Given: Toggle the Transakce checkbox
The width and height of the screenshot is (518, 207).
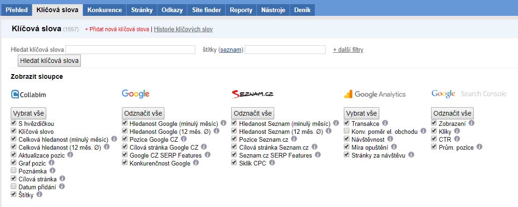Looking at the screenshot, I should tap(347, 123).
